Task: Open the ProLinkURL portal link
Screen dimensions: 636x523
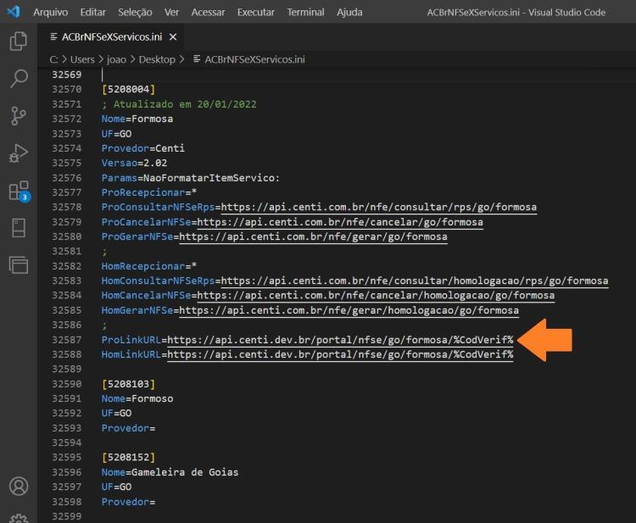Action: point(340,340)
